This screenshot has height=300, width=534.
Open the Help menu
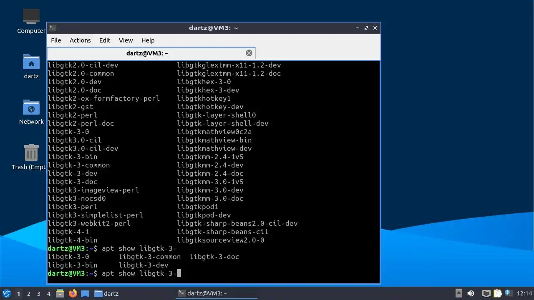tap(148, 40)
